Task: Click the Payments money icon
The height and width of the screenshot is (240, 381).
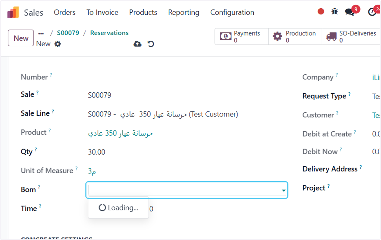Action: pos(226,37)
